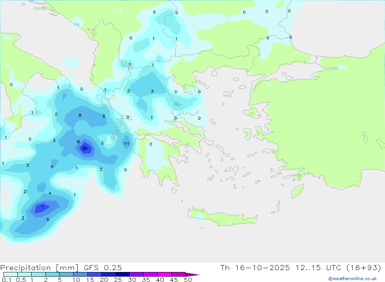Click the '20' legend scale label
The image size is (385, 282).
tap(104, 280)
